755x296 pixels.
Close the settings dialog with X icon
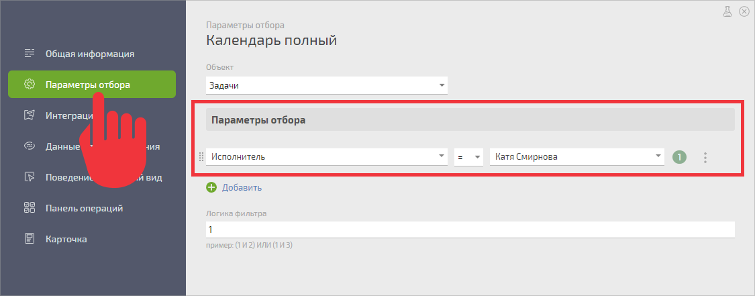coord(744,11)
